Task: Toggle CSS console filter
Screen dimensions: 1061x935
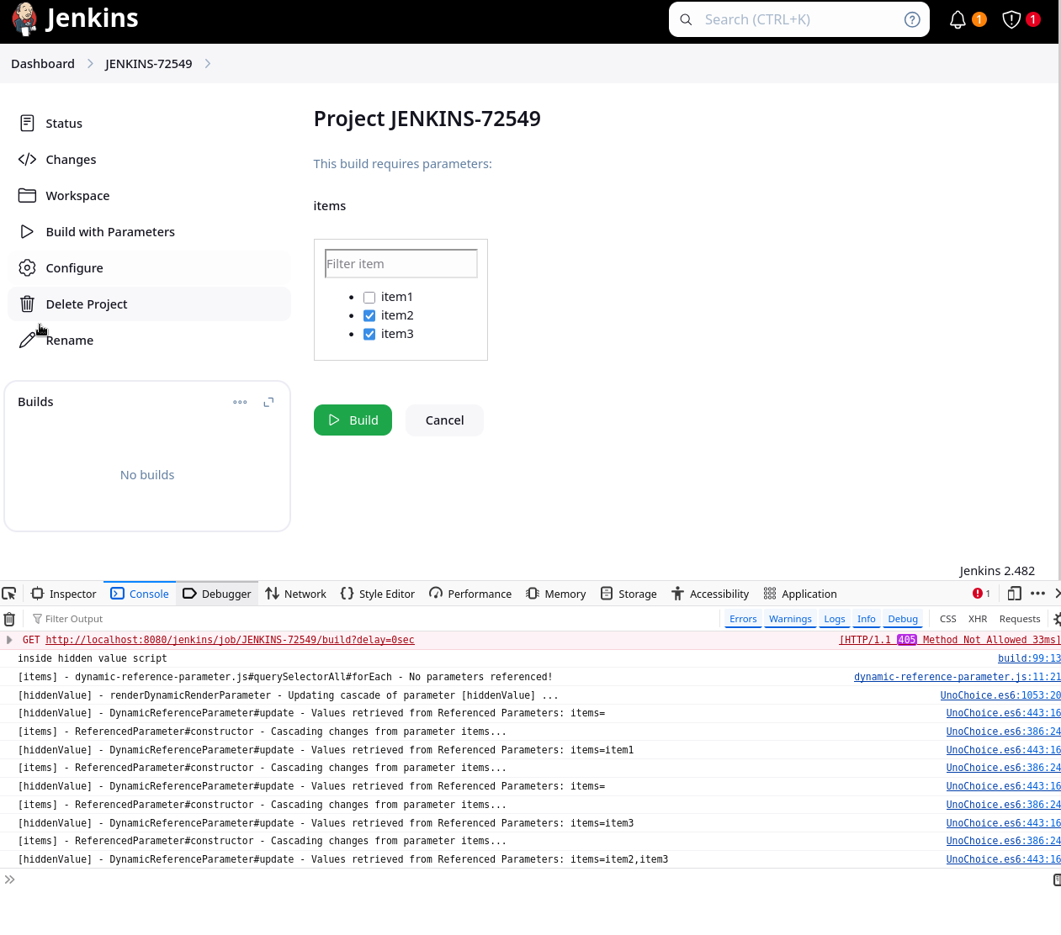Action: [x=947, y=619]
